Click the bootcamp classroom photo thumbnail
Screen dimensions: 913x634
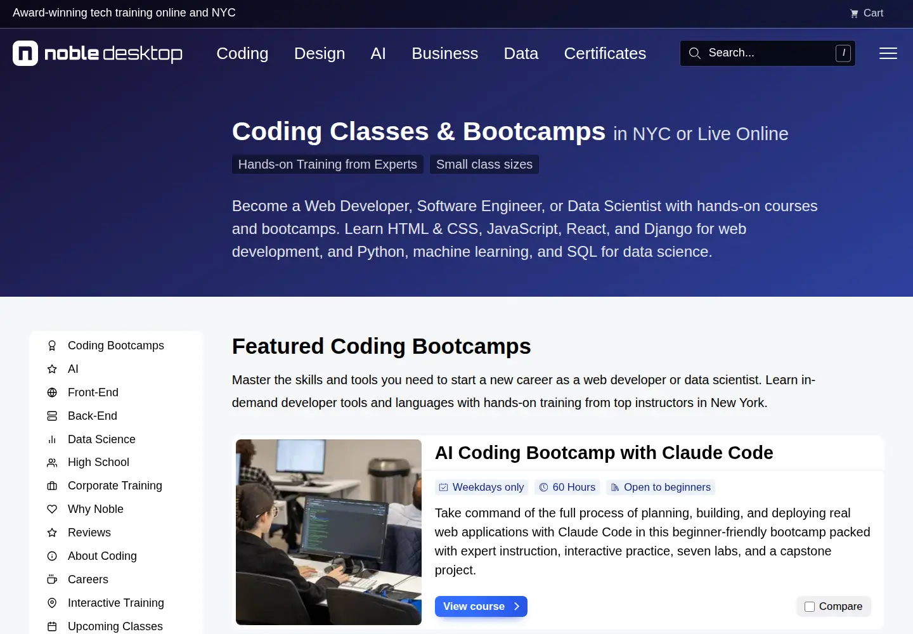click(x=328, y=532)
